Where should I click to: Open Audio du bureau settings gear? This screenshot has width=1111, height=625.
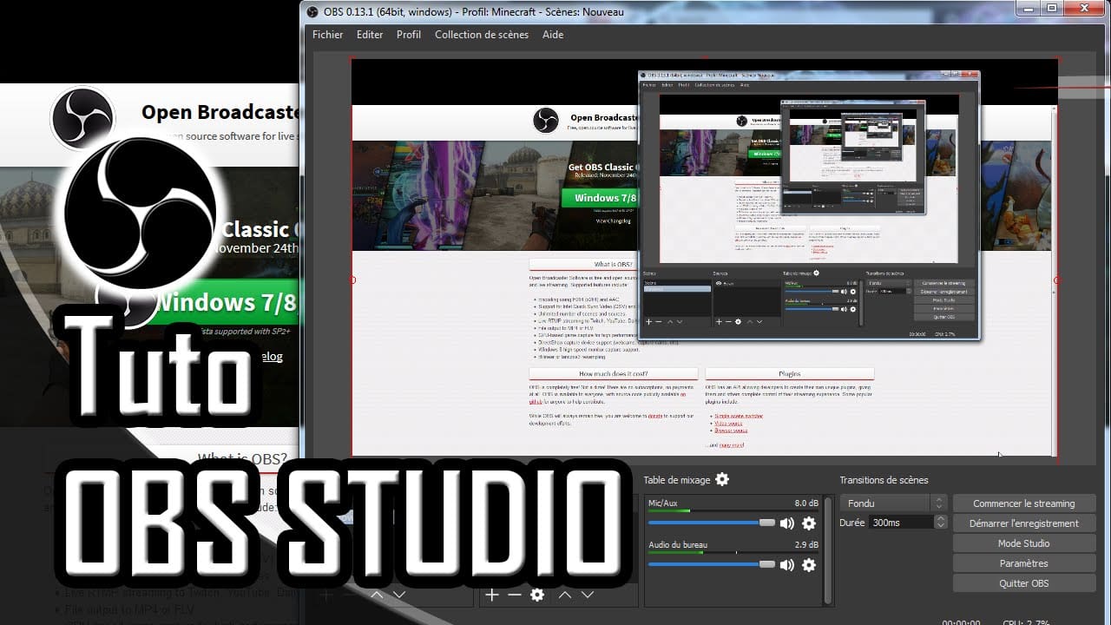point(809,565)
